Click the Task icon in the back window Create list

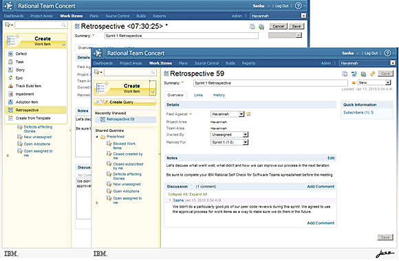click(x=10, y=62)
